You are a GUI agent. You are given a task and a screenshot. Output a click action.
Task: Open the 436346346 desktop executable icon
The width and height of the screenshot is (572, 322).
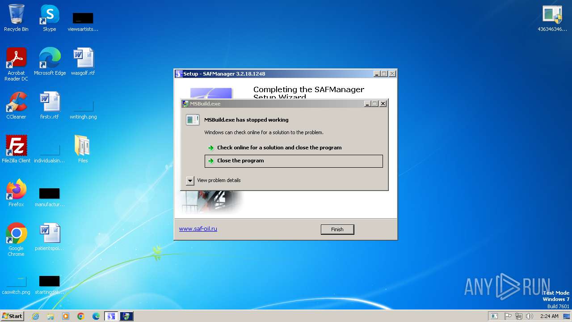tap(552, 18)
